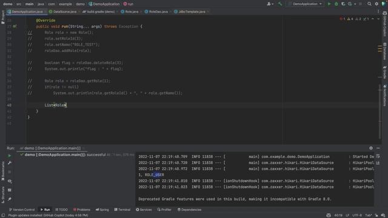Click DemoApplication breadcrumb in navigation bar
The height and width of the screenshot is (218, 388).
pos(104,4)
